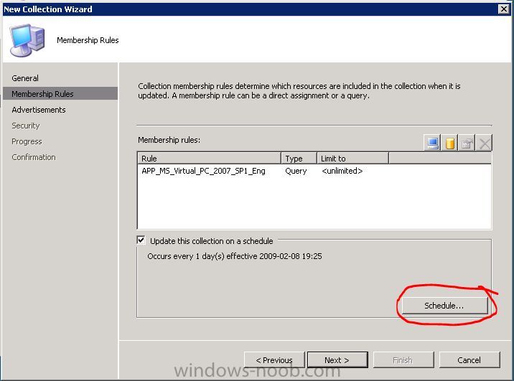Open the Advertisements wizard step

click(x=39, y=110)
